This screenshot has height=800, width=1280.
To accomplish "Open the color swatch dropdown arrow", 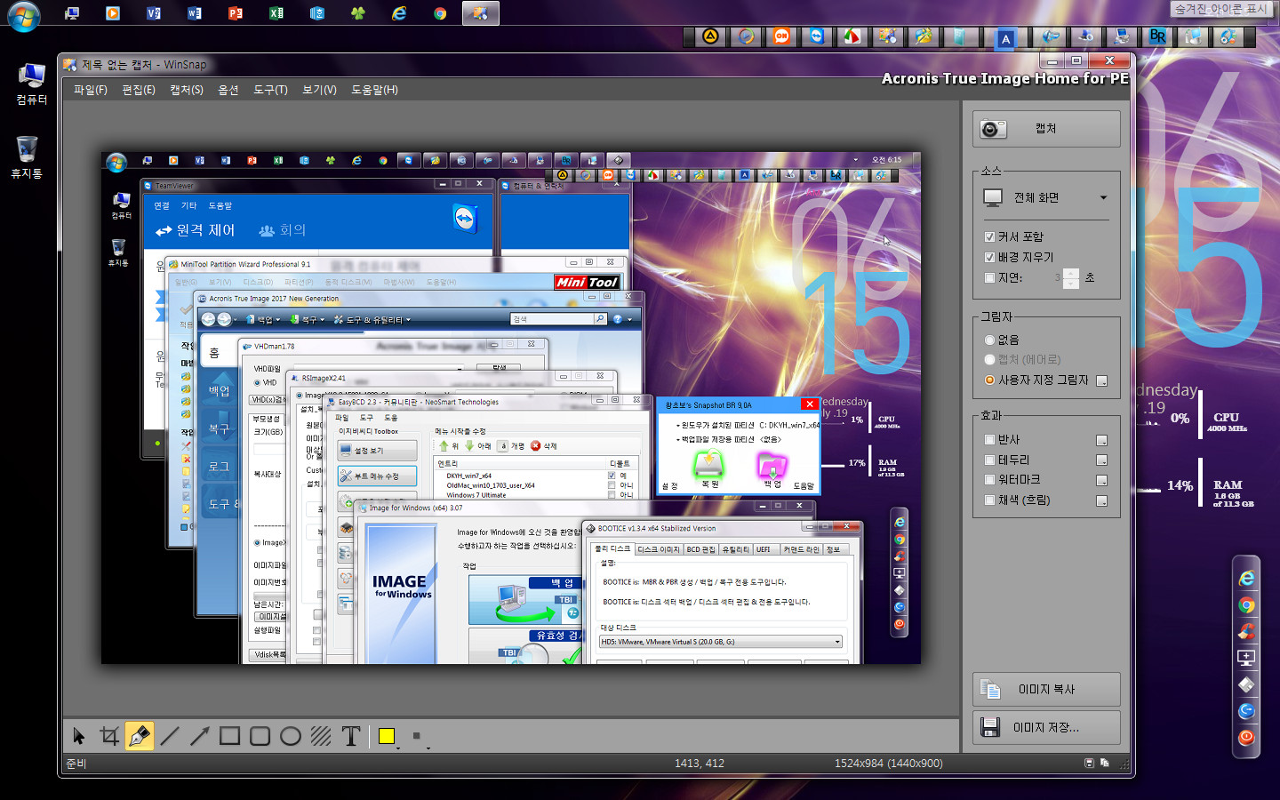I will (398, 747).
